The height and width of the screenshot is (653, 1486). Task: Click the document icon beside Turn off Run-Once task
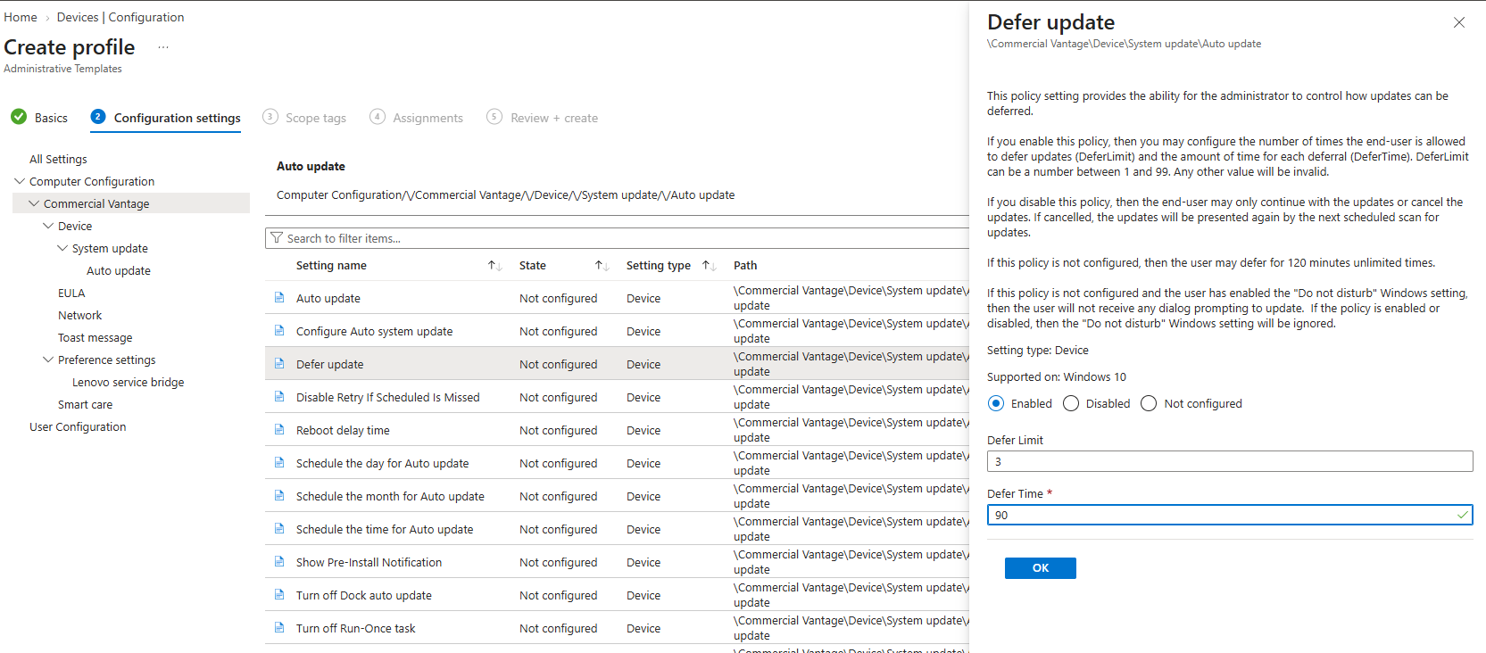point(279,628)
